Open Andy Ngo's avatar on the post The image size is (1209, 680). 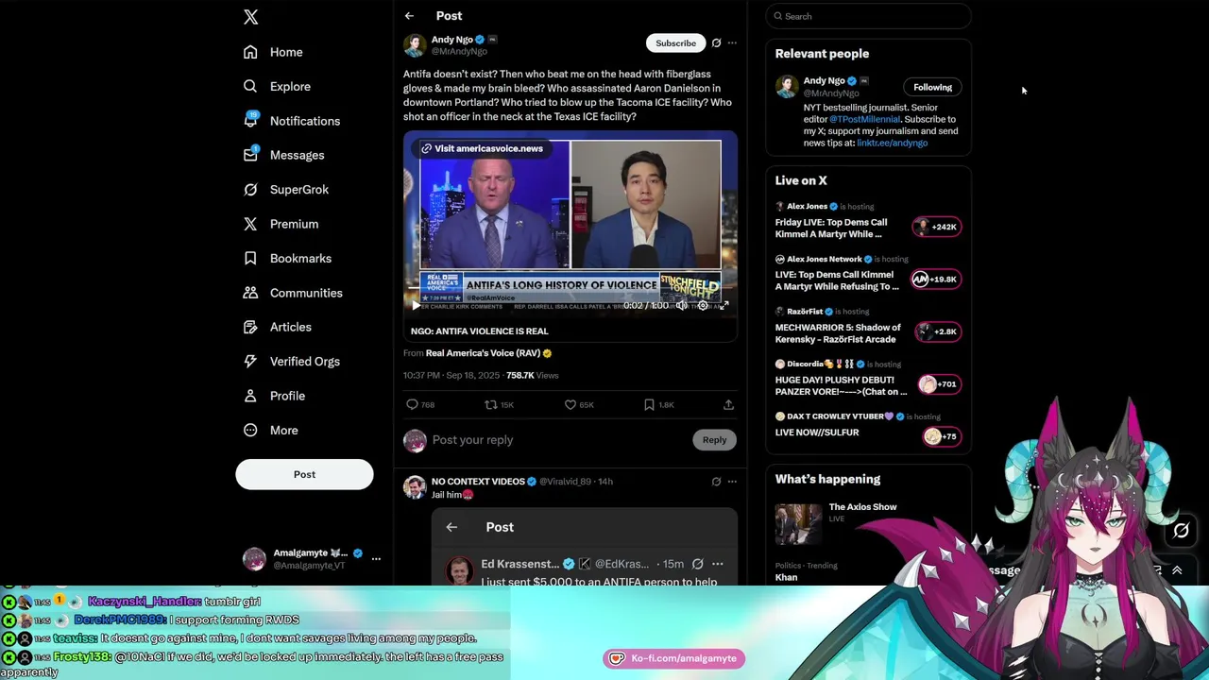[415, 45]
